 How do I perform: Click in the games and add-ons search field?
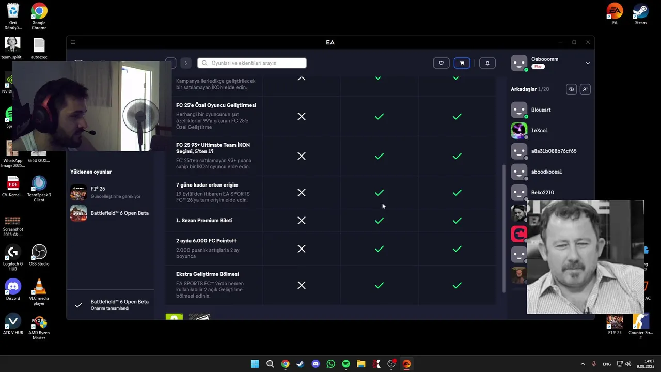pos(252,63)
